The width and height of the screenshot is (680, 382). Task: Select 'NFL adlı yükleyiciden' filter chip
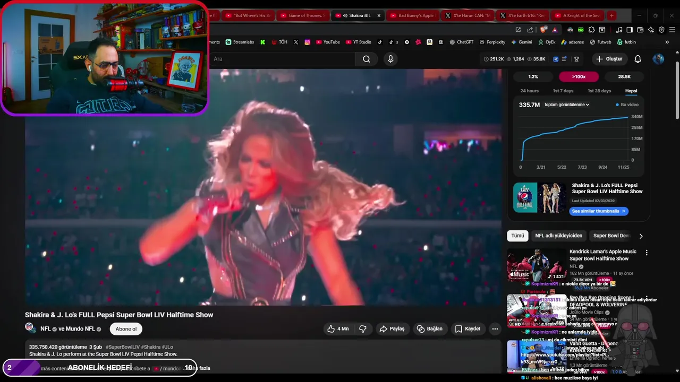click(558, 236)
